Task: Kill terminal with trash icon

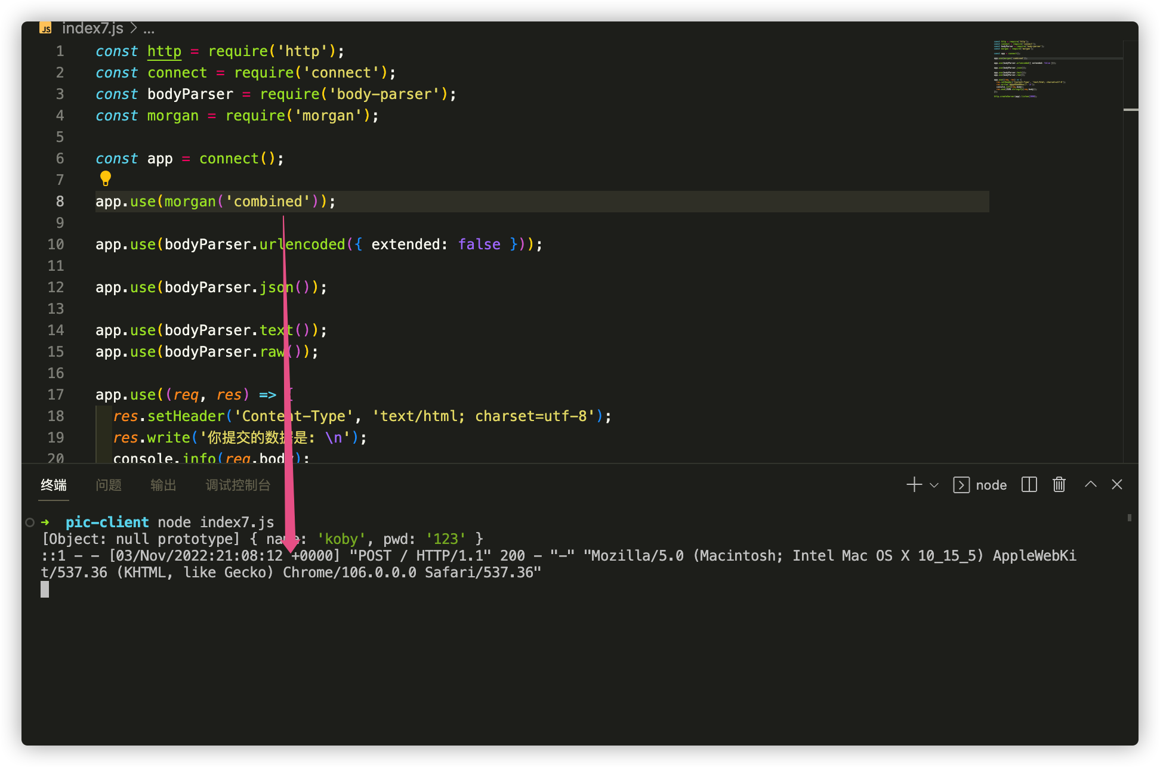Action: pyautogui.click(x=1059, y=485)
